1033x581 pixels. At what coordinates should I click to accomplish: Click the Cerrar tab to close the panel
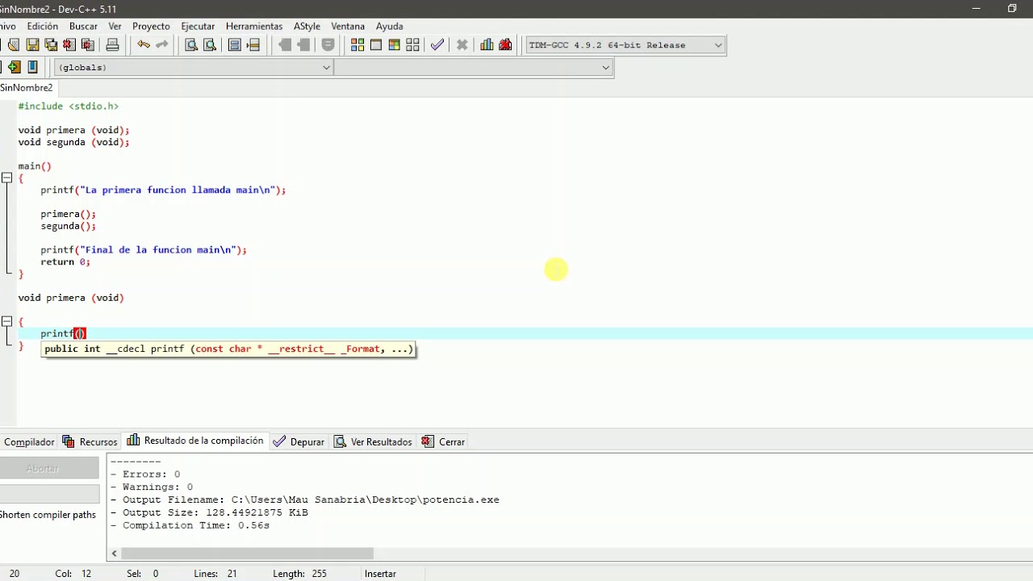[x=442, y=441]
